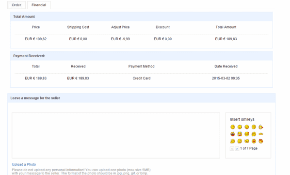Click the Total Amount section header

[142, 16]
